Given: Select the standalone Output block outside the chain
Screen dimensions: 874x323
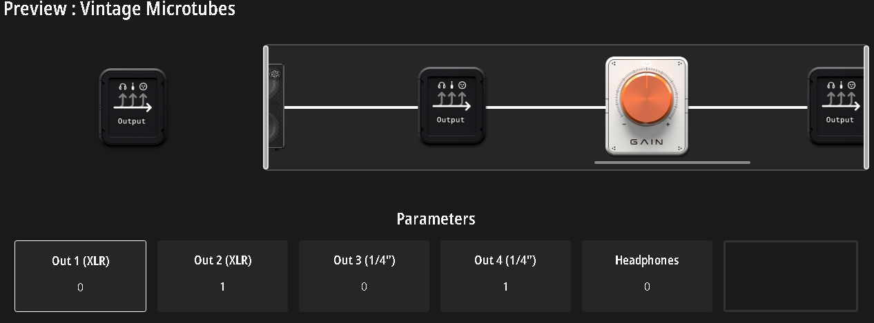Looking at the screenshot, I should (133, 107).
